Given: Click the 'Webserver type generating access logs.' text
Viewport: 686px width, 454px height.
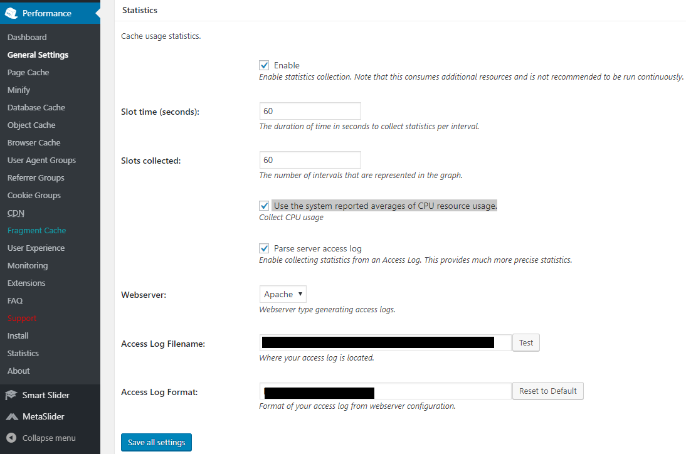Looking at the screenshot, I should click(x=327, y=309).
